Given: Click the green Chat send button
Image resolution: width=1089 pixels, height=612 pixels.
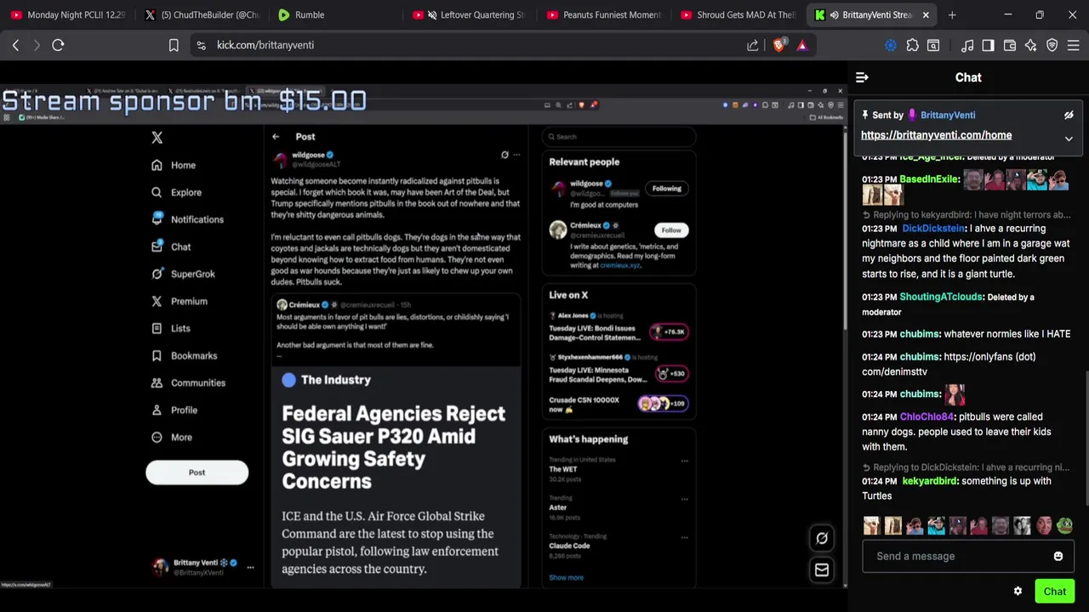Looking at the screenshot, I should pos(1055,592).
